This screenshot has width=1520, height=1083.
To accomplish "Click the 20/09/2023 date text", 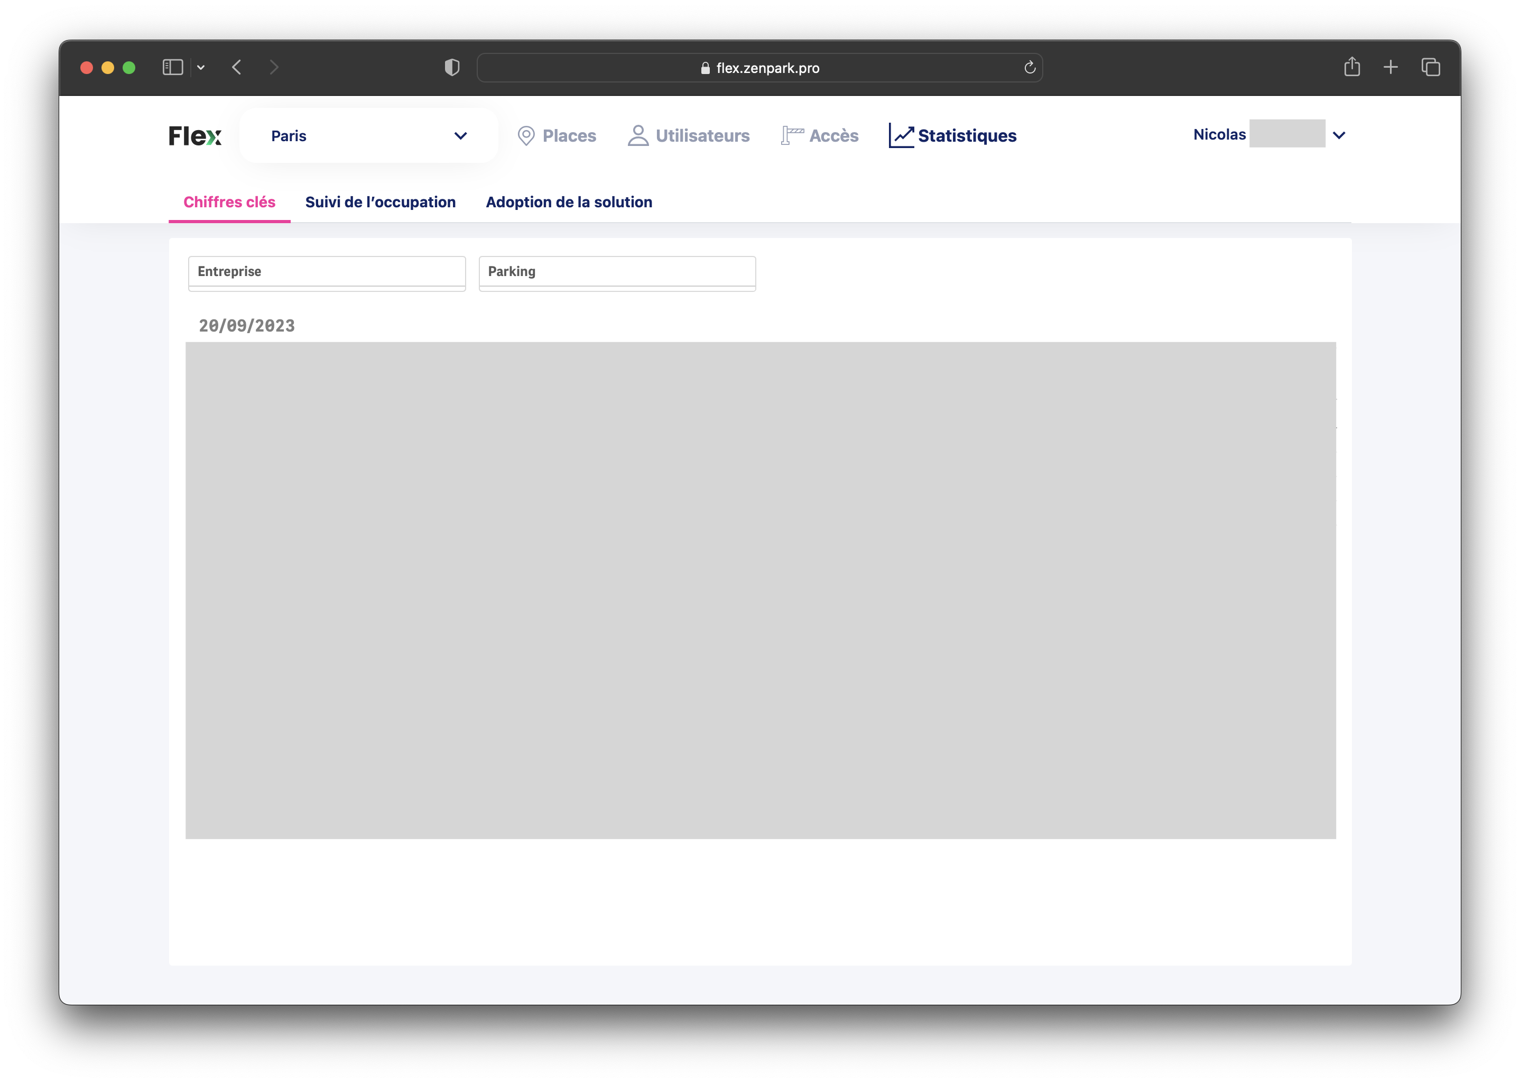I will (x=247, y=326).
